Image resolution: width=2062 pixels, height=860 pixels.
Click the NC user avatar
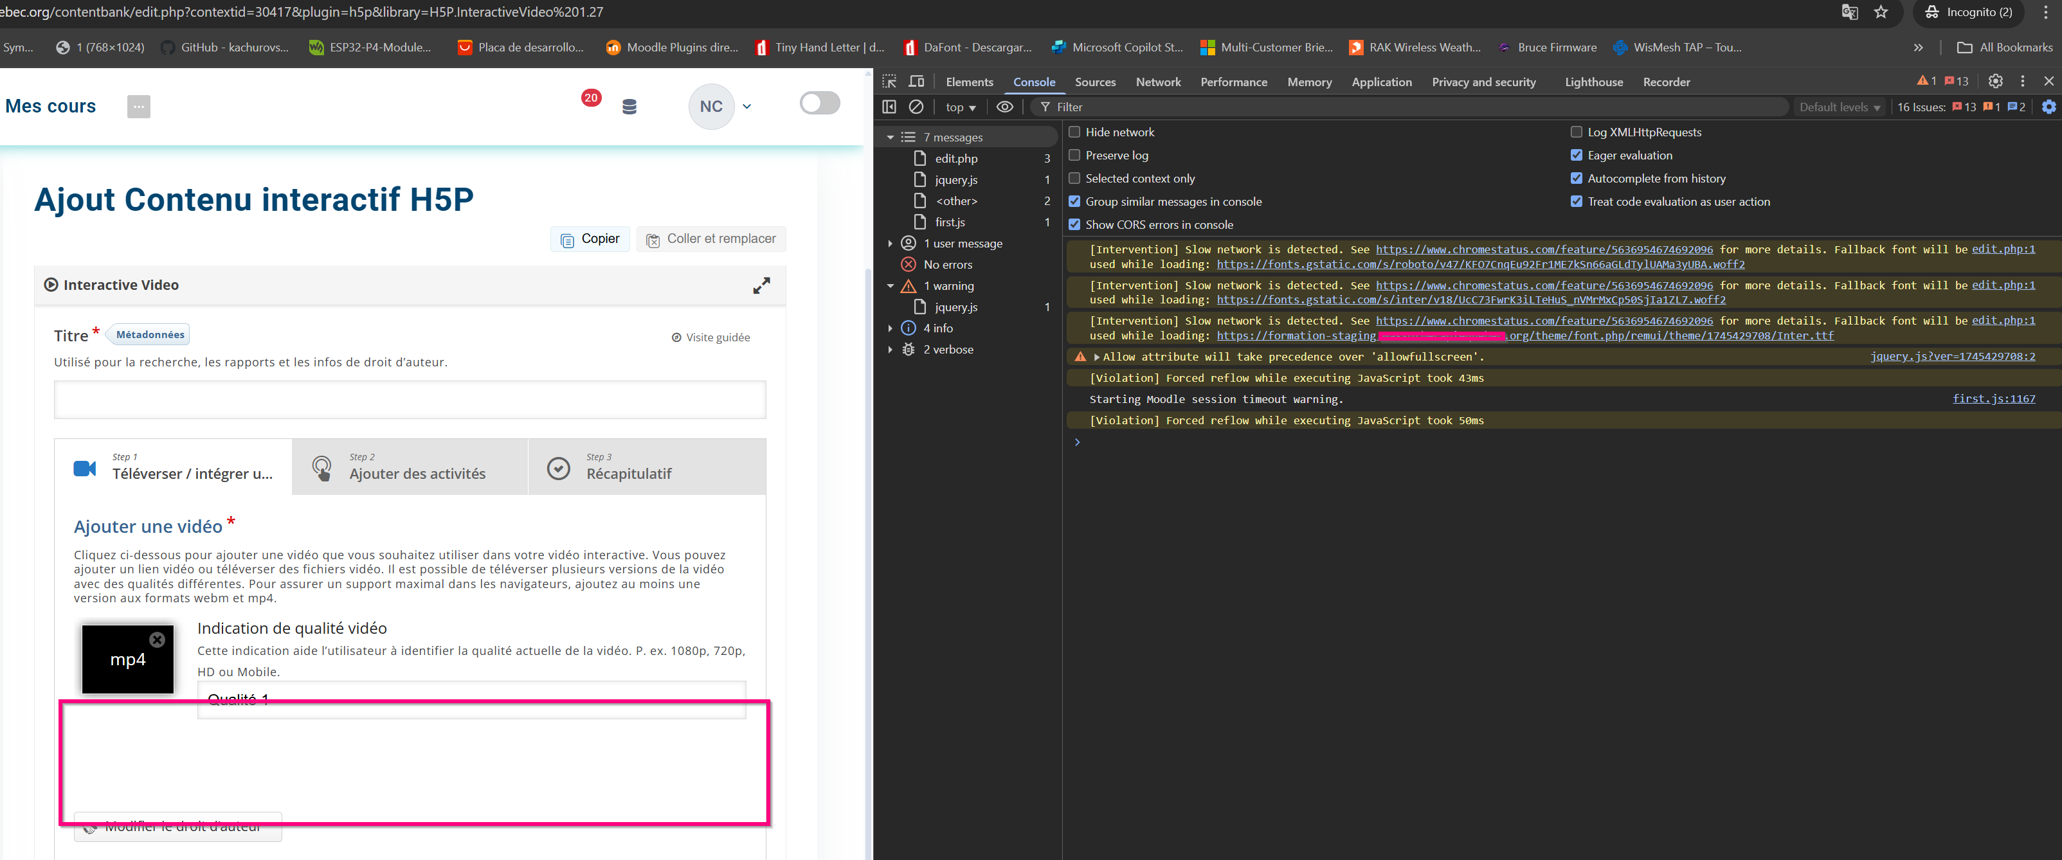pyautogui.click(x=711, y=107)
